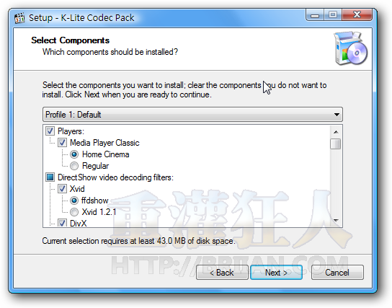Choose ffdshow for Xvid decoding
The image size is (392, 308).
point(74,201)
